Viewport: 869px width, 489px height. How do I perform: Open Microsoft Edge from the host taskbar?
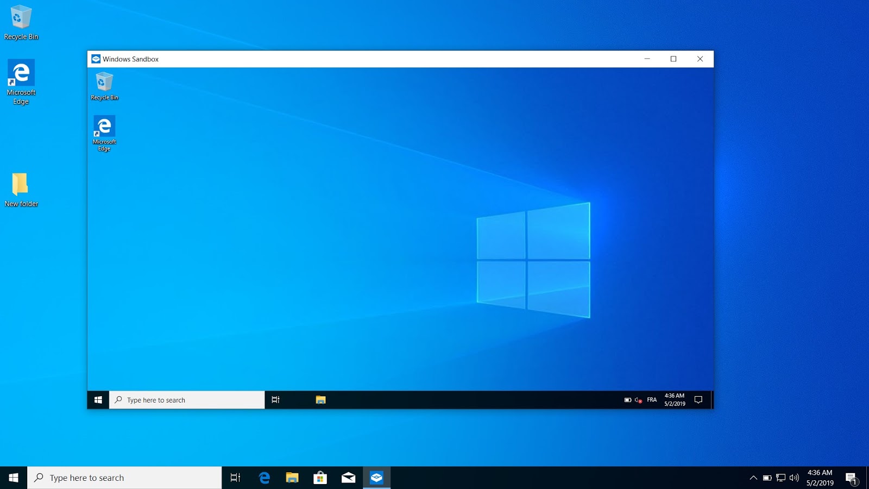[265, 478]
